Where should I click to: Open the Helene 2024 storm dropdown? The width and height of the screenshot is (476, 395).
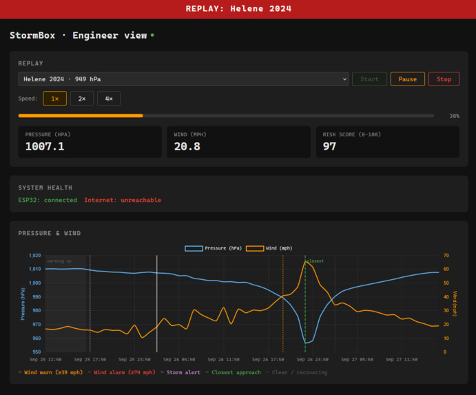(x=183, y=79)
